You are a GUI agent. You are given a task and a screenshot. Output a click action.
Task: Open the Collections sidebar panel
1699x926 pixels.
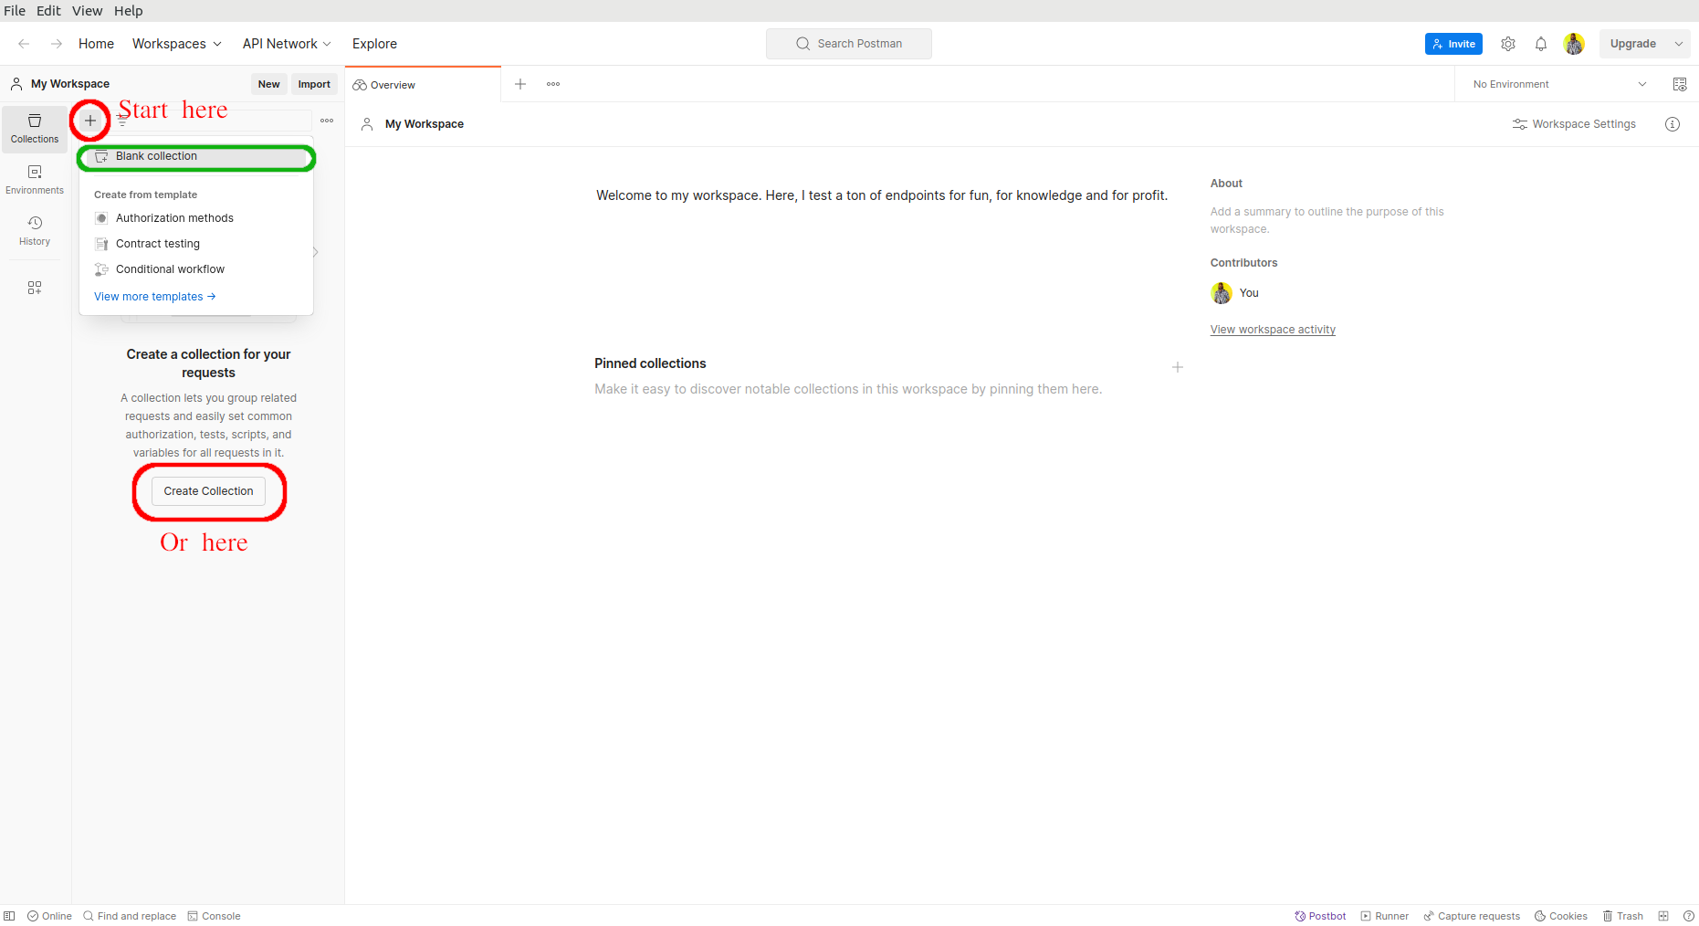pos(35,128)
